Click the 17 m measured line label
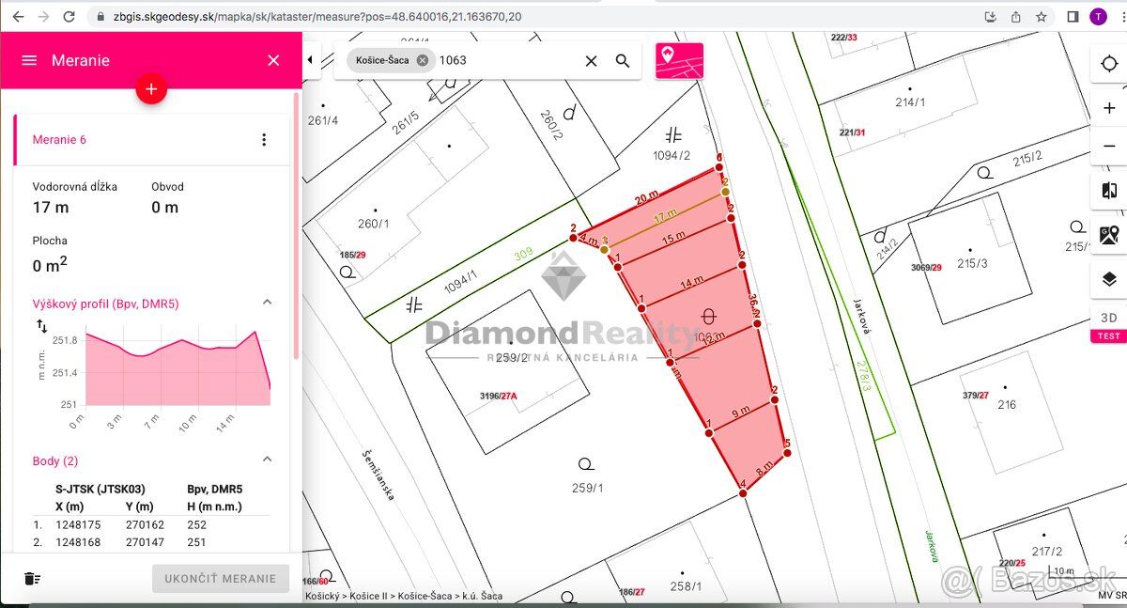The height and width of the screenshot is (608, 1127). (665, 215)
